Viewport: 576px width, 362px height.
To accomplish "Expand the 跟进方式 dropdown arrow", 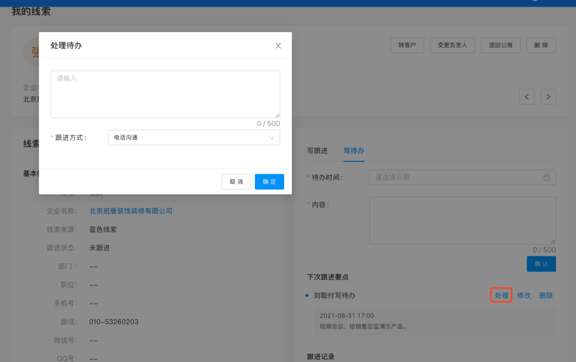I will pyautogui.click(x=272, y=138).
